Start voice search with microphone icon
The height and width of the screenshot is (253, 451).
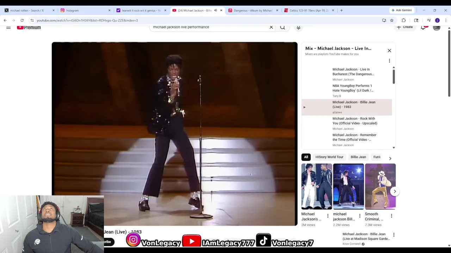click(x=298, y=27)
